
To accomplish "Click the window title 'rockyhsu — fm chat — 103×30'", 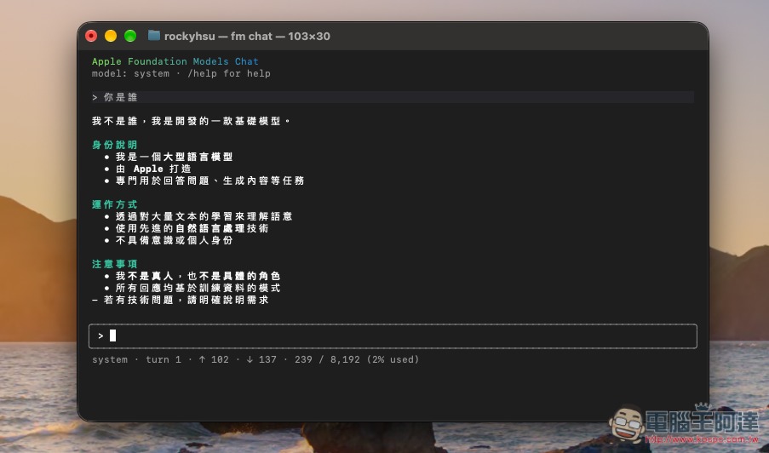I will pos(247,37).
